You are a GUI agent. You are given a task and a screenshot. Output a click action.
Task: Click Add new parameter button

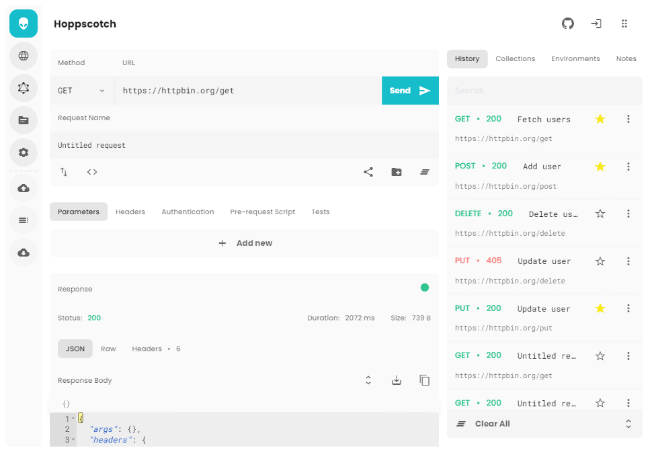pyautogui.click(x=245, y=243)
